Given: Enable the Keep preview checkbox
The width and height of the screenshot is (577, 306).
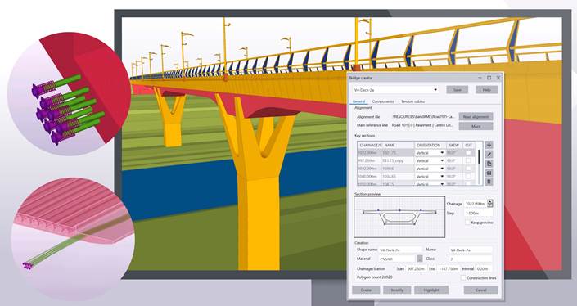Looking at the screenshot, I should click(467, 223).
